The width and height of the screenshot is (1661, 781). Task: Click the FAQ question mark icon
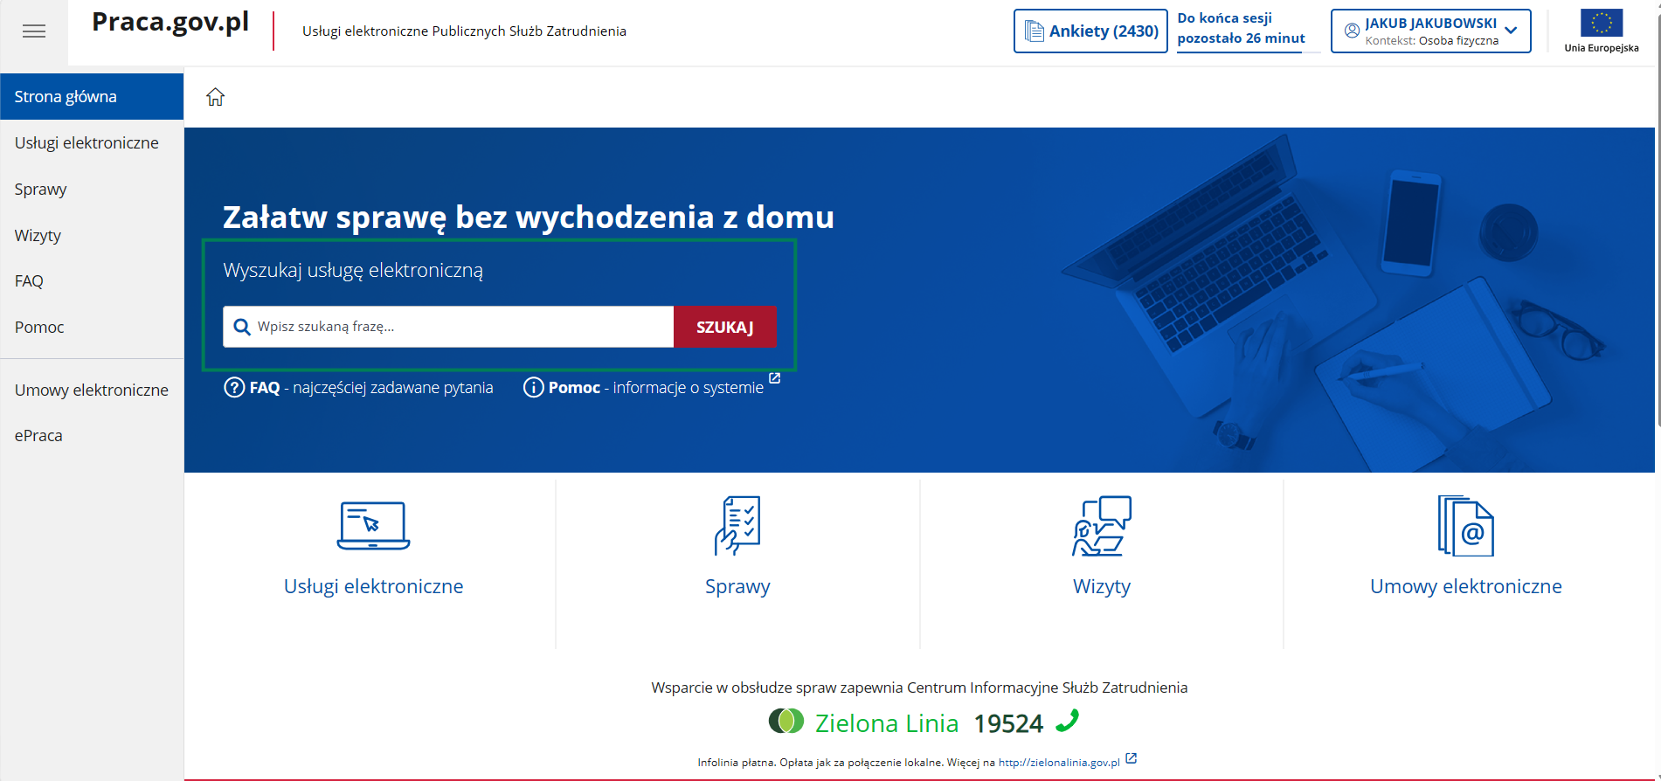234,387
